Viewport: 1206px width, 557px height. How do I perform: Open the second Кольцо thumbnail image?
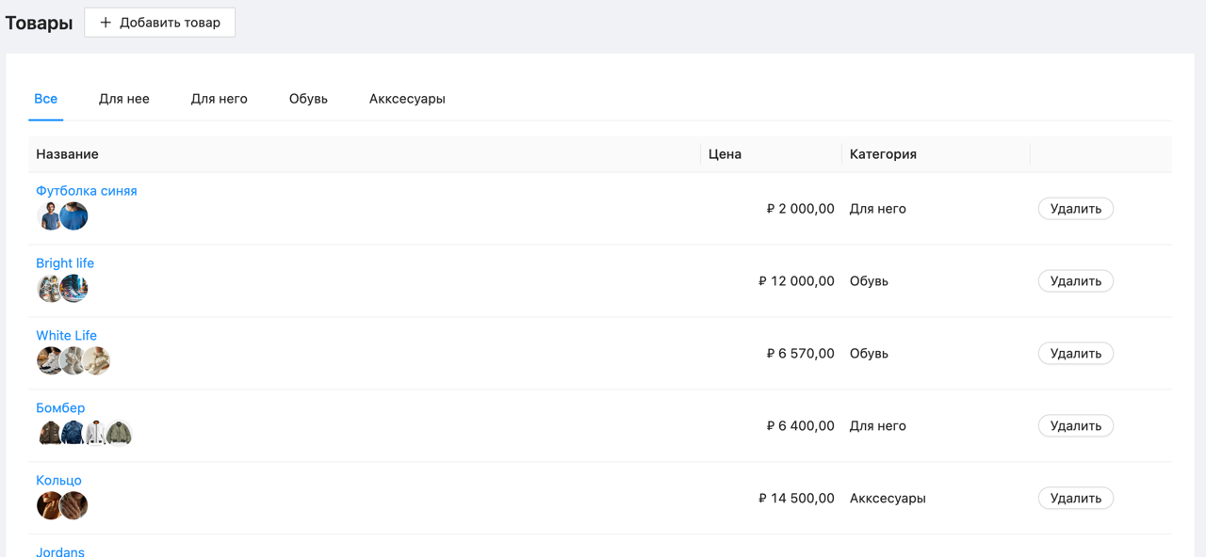click(x=73, y=506)
